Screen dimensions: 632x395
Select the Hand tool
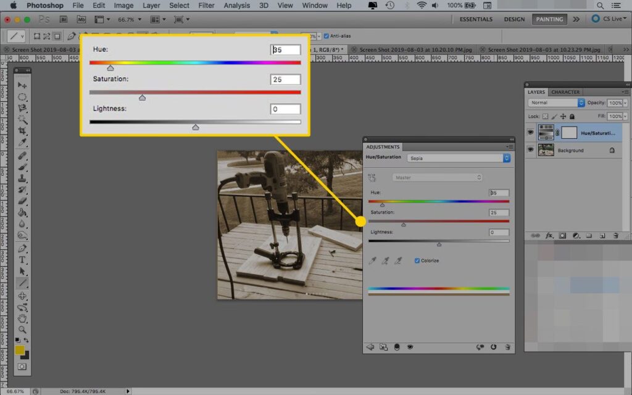pyautogui.click(x=22, y=318)
